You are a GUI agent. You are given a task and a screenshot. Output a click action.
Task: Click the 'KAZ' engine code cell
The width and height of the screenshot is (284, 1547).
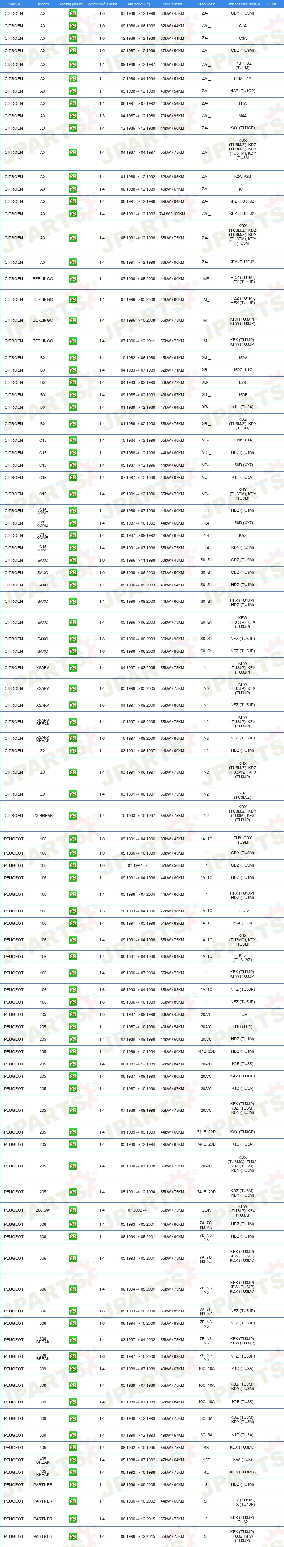tap(243, 536)
